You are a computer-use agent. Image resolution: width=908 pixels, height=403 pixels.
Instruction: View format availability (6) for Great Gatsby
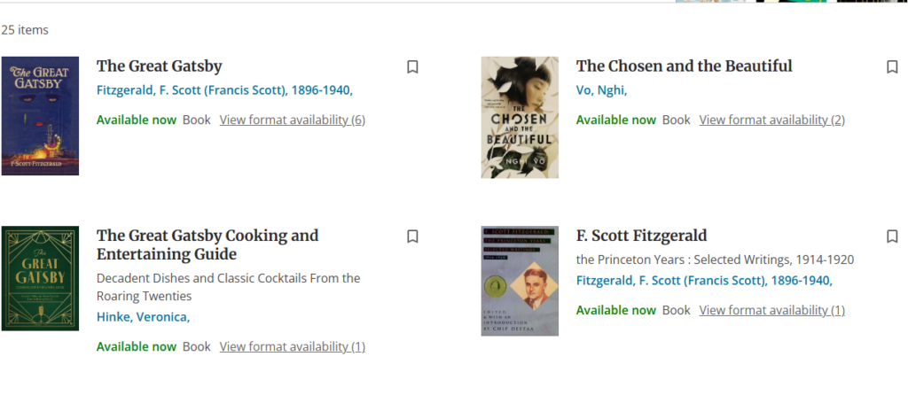pos(292,120)
